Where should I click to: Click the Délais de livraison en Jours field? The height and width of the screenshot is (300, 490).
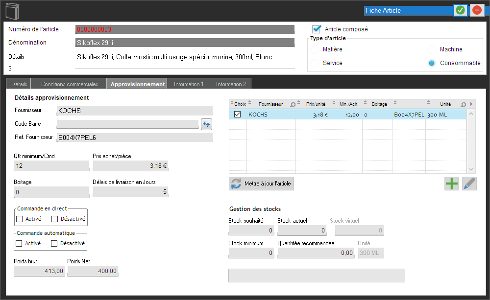[x=130, y=192]
